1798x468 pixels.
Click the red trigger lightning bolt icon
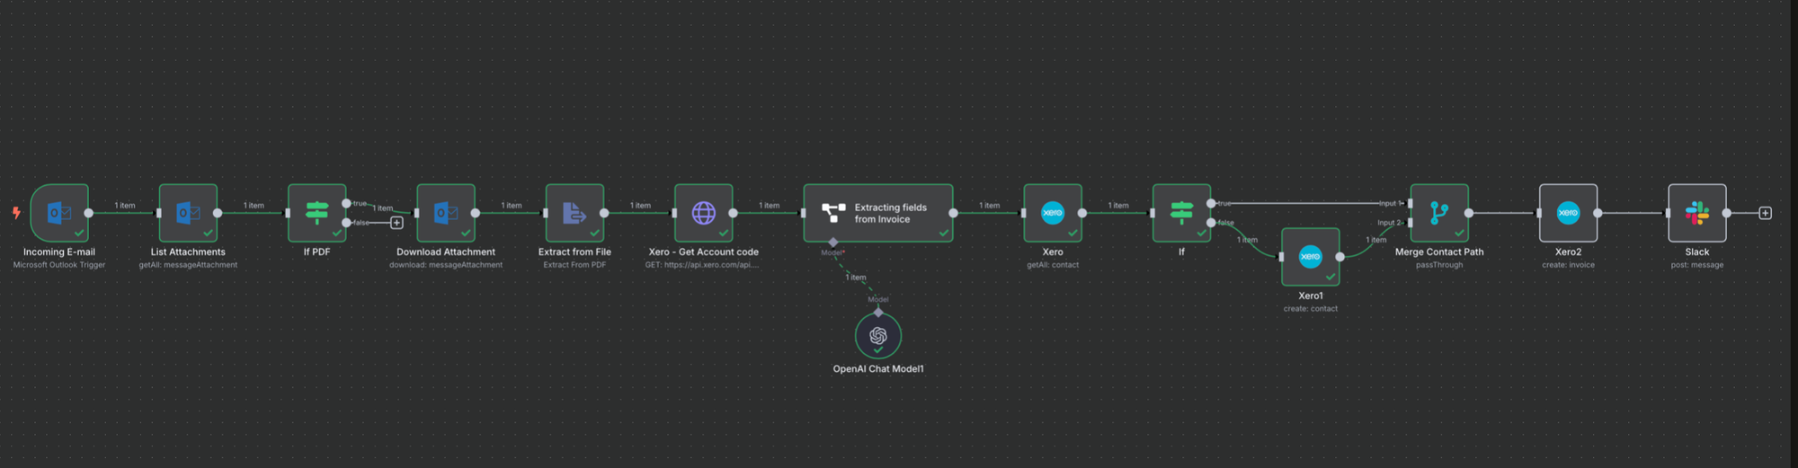16,213
